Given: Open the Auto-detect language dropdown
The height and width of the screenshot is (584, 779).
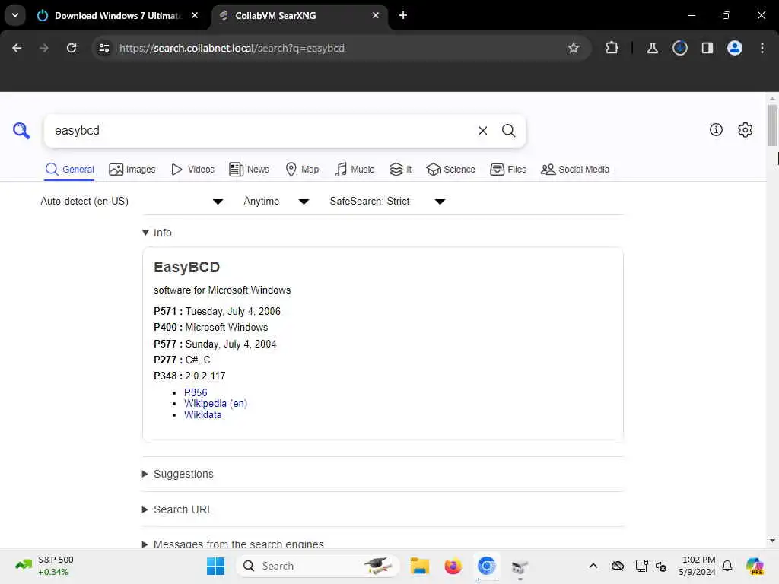Looking at the screenshot, I should [x=132, y=201].
